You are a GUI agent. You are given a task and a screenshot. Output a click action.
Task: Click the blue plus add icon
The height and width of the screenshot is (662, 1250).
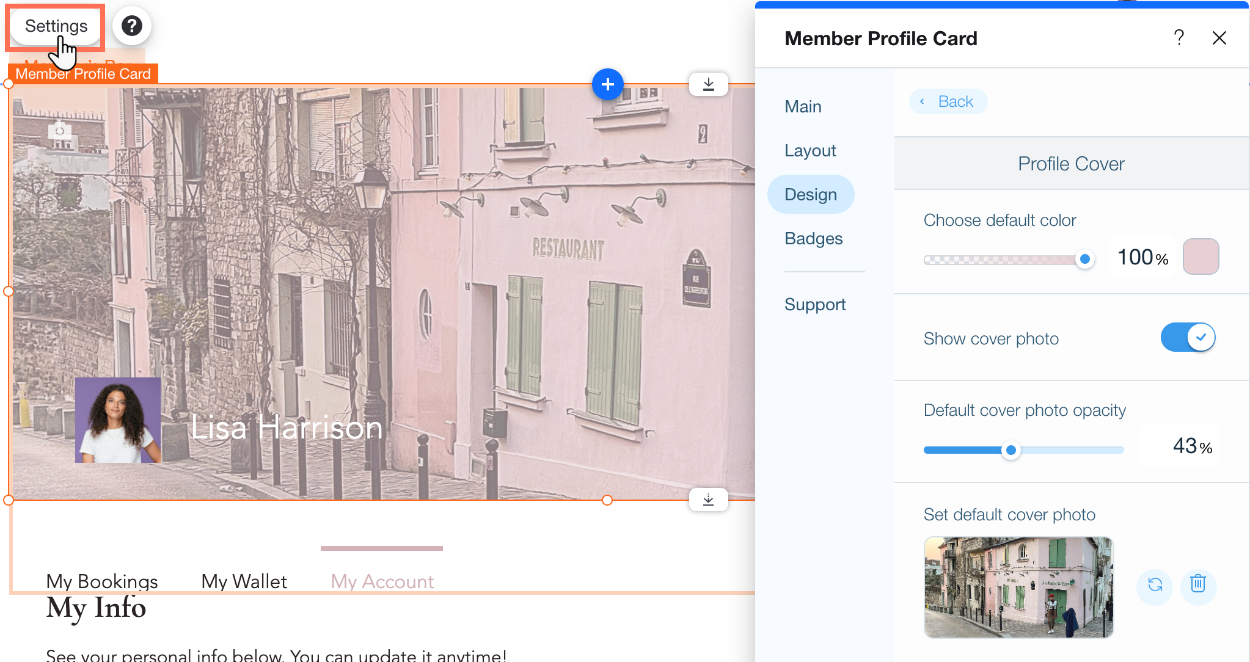[608, 84]
